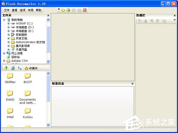Expand the 网上邻居 node
178x133 pixels.
click(x=4, y=53)
